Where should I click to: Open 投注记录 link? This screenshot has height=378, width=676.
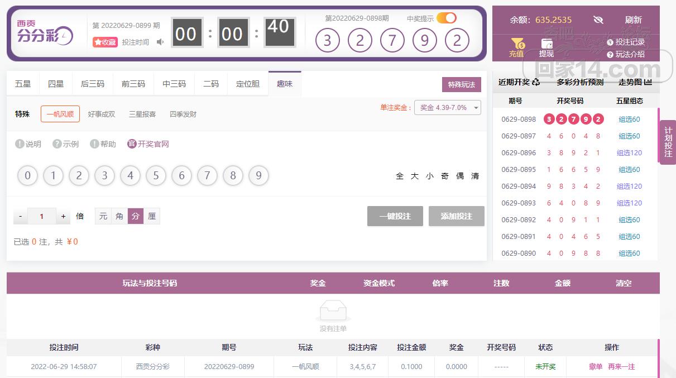pos(626,42)
